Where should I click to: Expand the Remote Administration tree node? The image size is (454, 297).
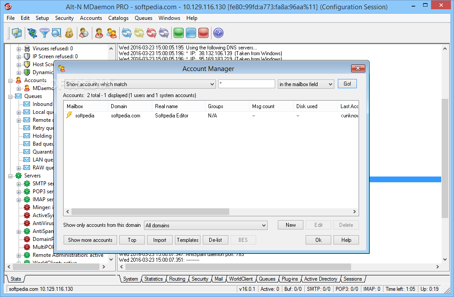pyautogui.click(x=19, y=256)
